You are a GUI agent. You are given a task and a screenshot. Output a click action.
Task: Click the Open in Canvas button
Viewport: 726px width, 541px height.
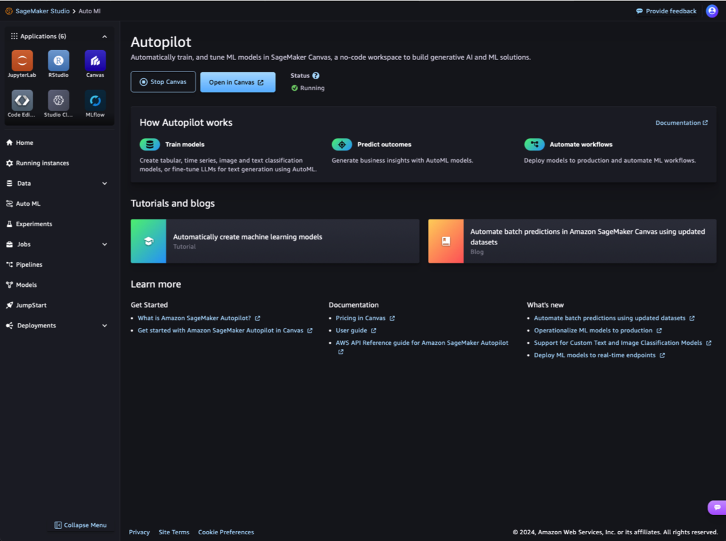point(238,82)
